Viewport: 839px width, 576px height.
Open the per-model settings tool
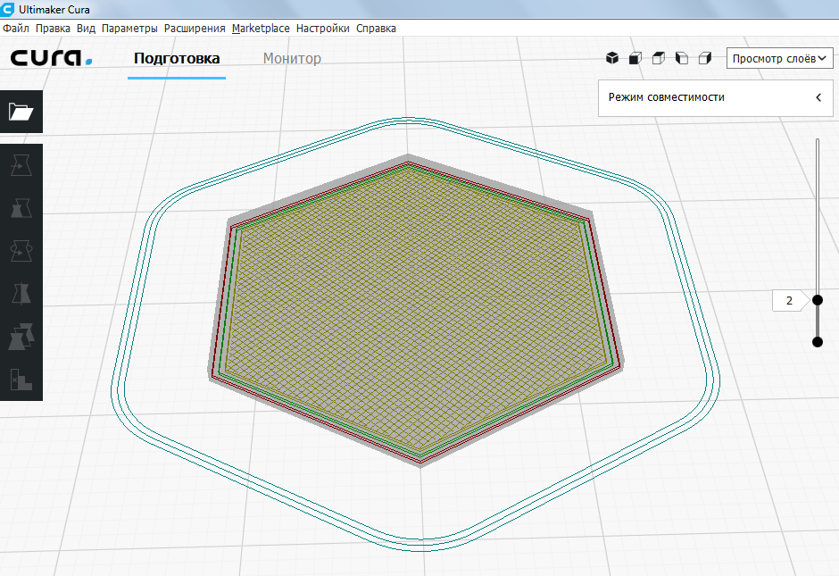point(21,337)
